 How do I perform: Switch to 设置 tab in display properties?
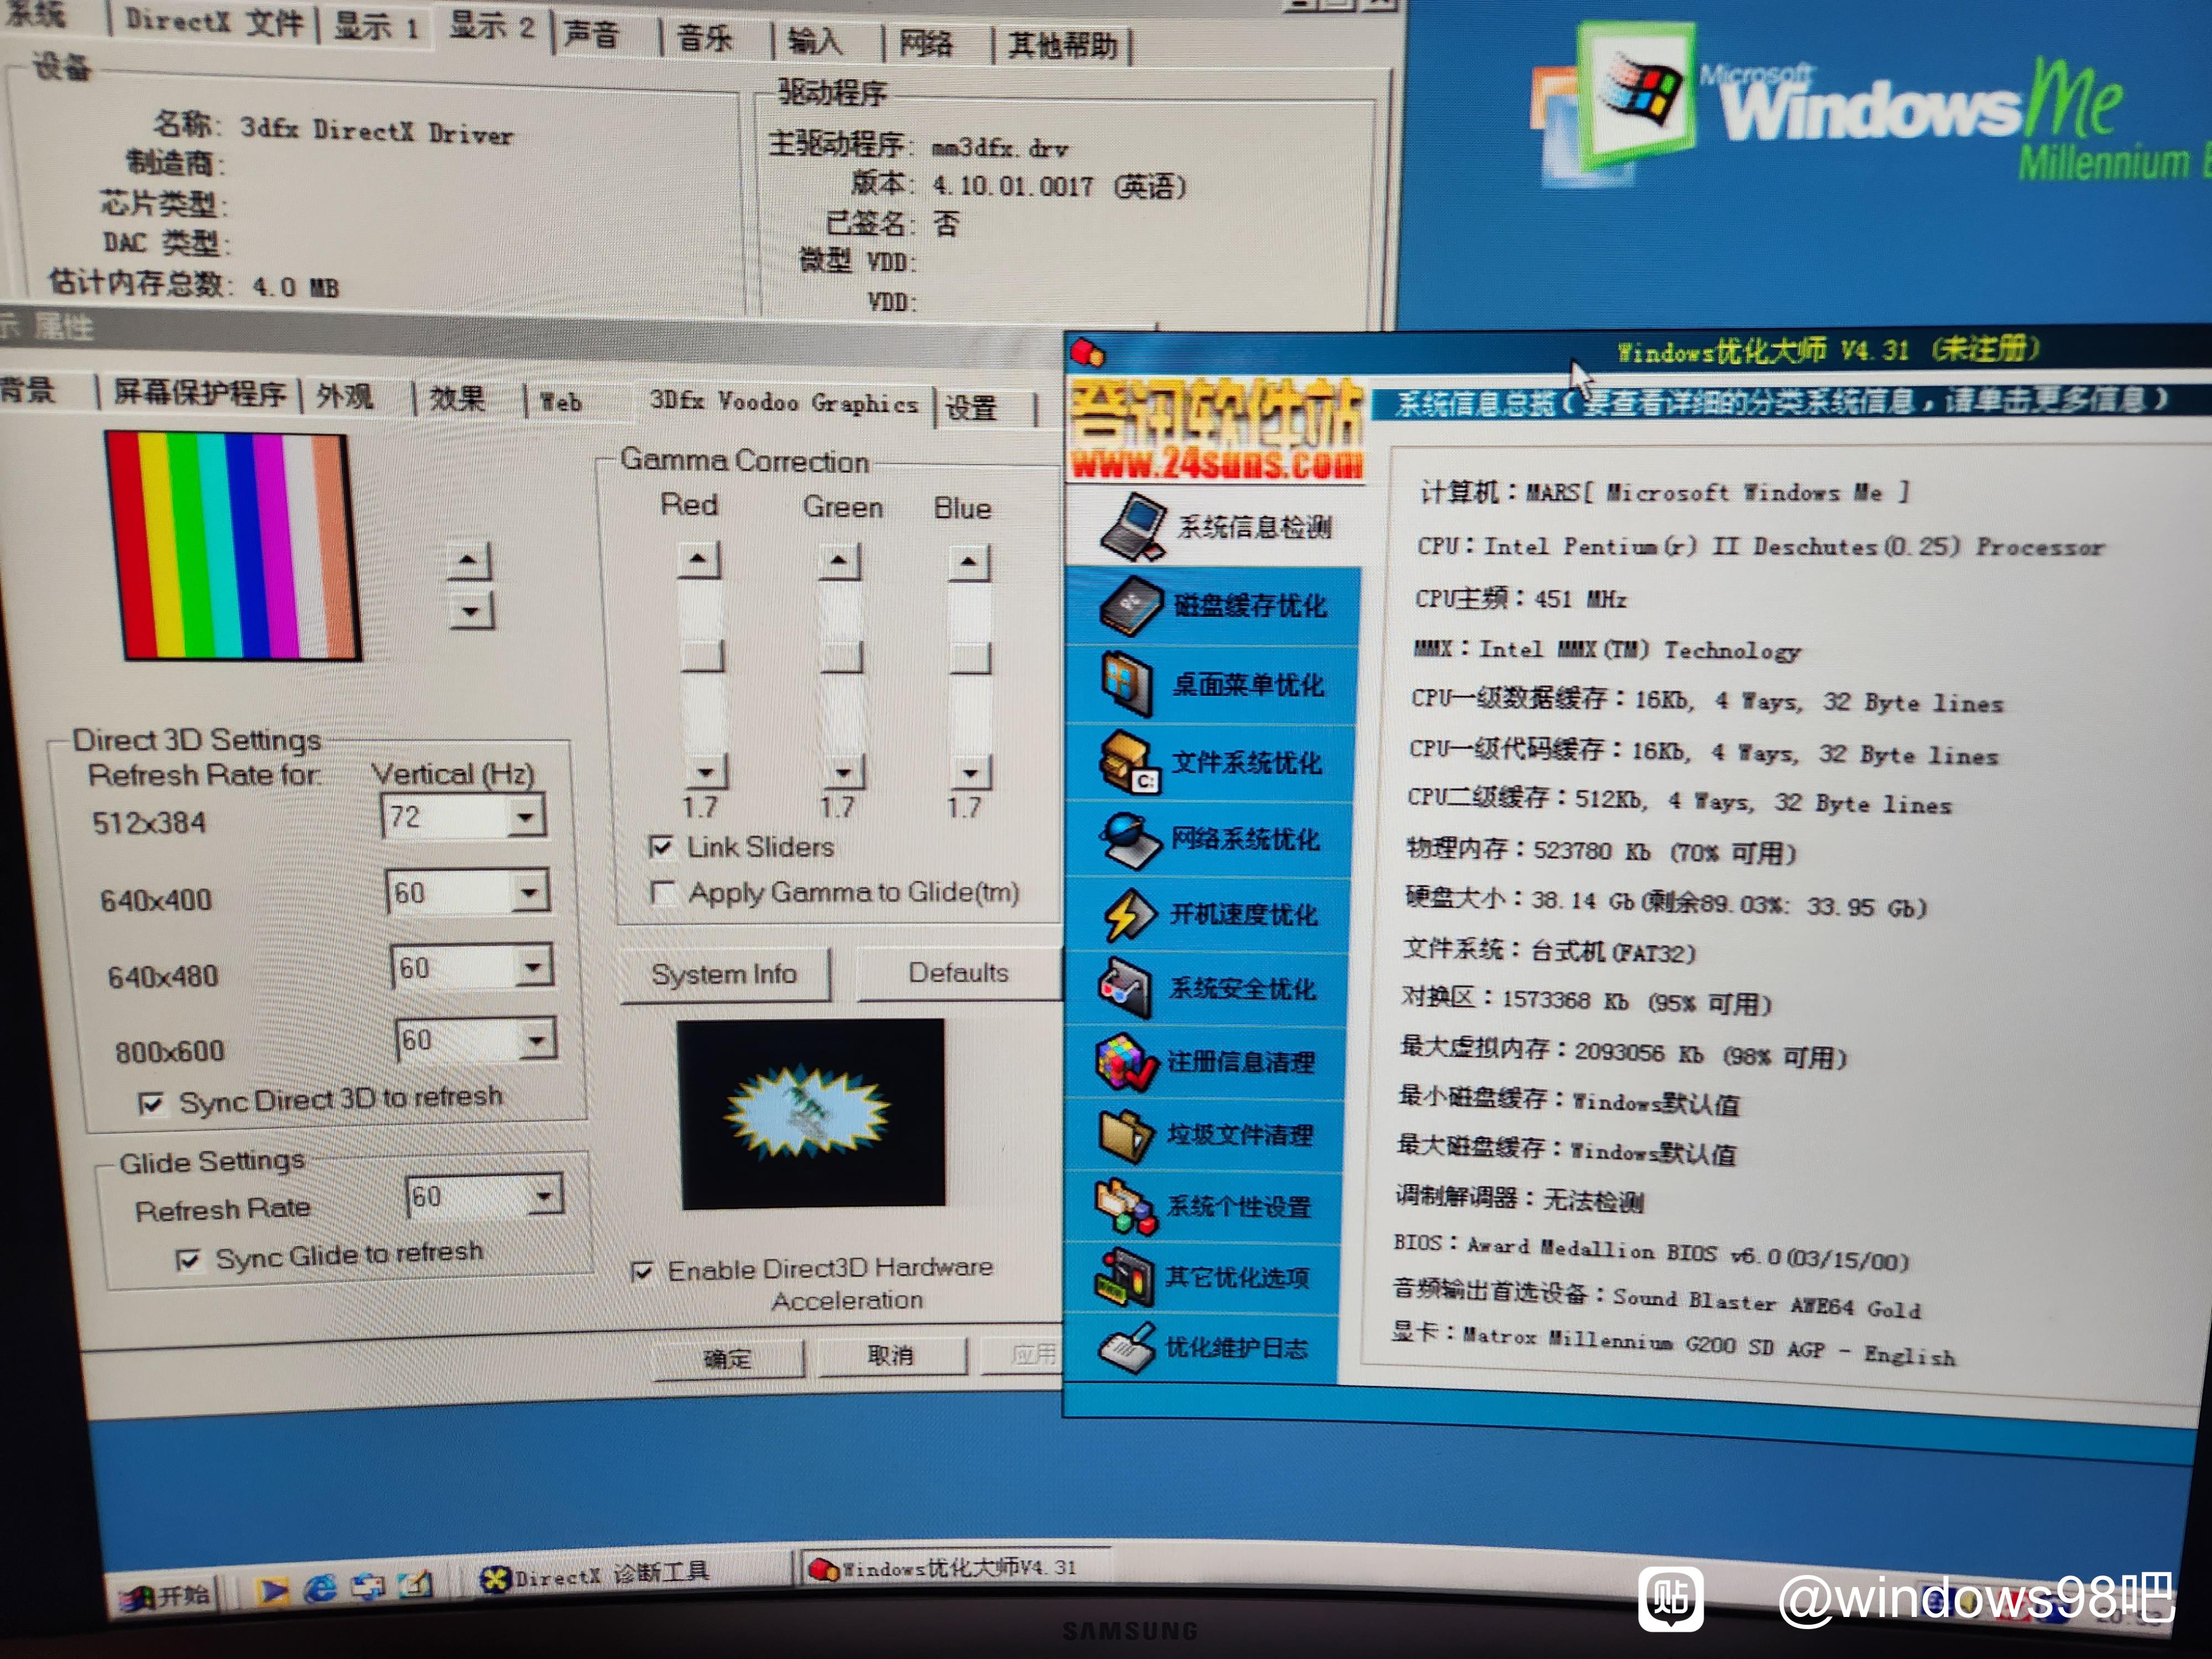[x=972, y=407]
